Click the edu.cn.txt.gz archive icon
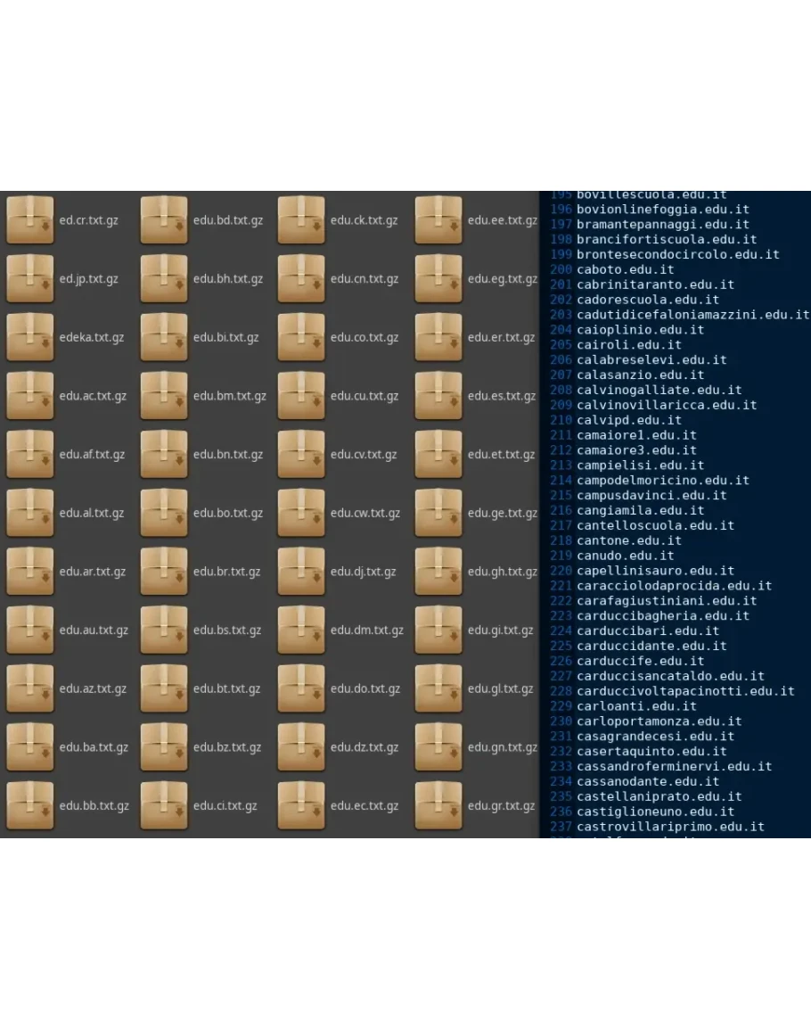 [301, 278]
